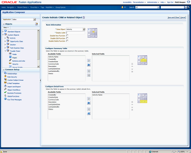The image size is (191, 153).
Task: Move Summary Table field to bottom
Action: pos(132,72)
